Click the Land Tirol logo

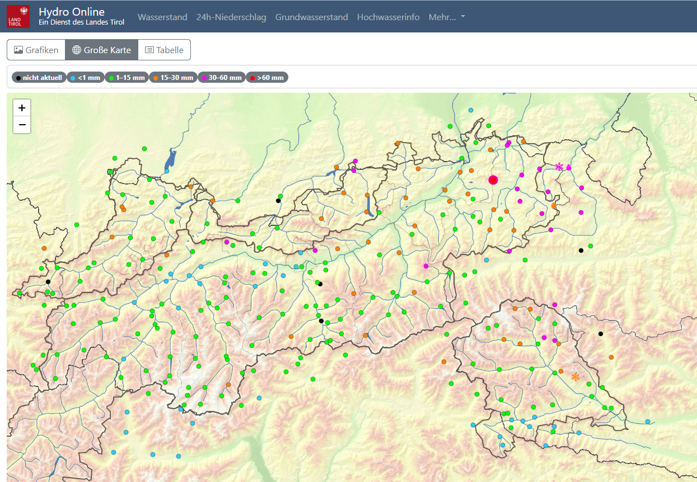point(18,16)
